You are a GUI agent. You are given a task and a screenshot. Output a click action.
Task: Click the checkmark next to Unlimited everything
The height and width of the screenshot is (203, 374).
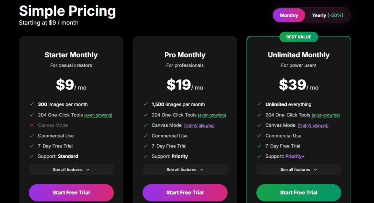click(259, 104)
